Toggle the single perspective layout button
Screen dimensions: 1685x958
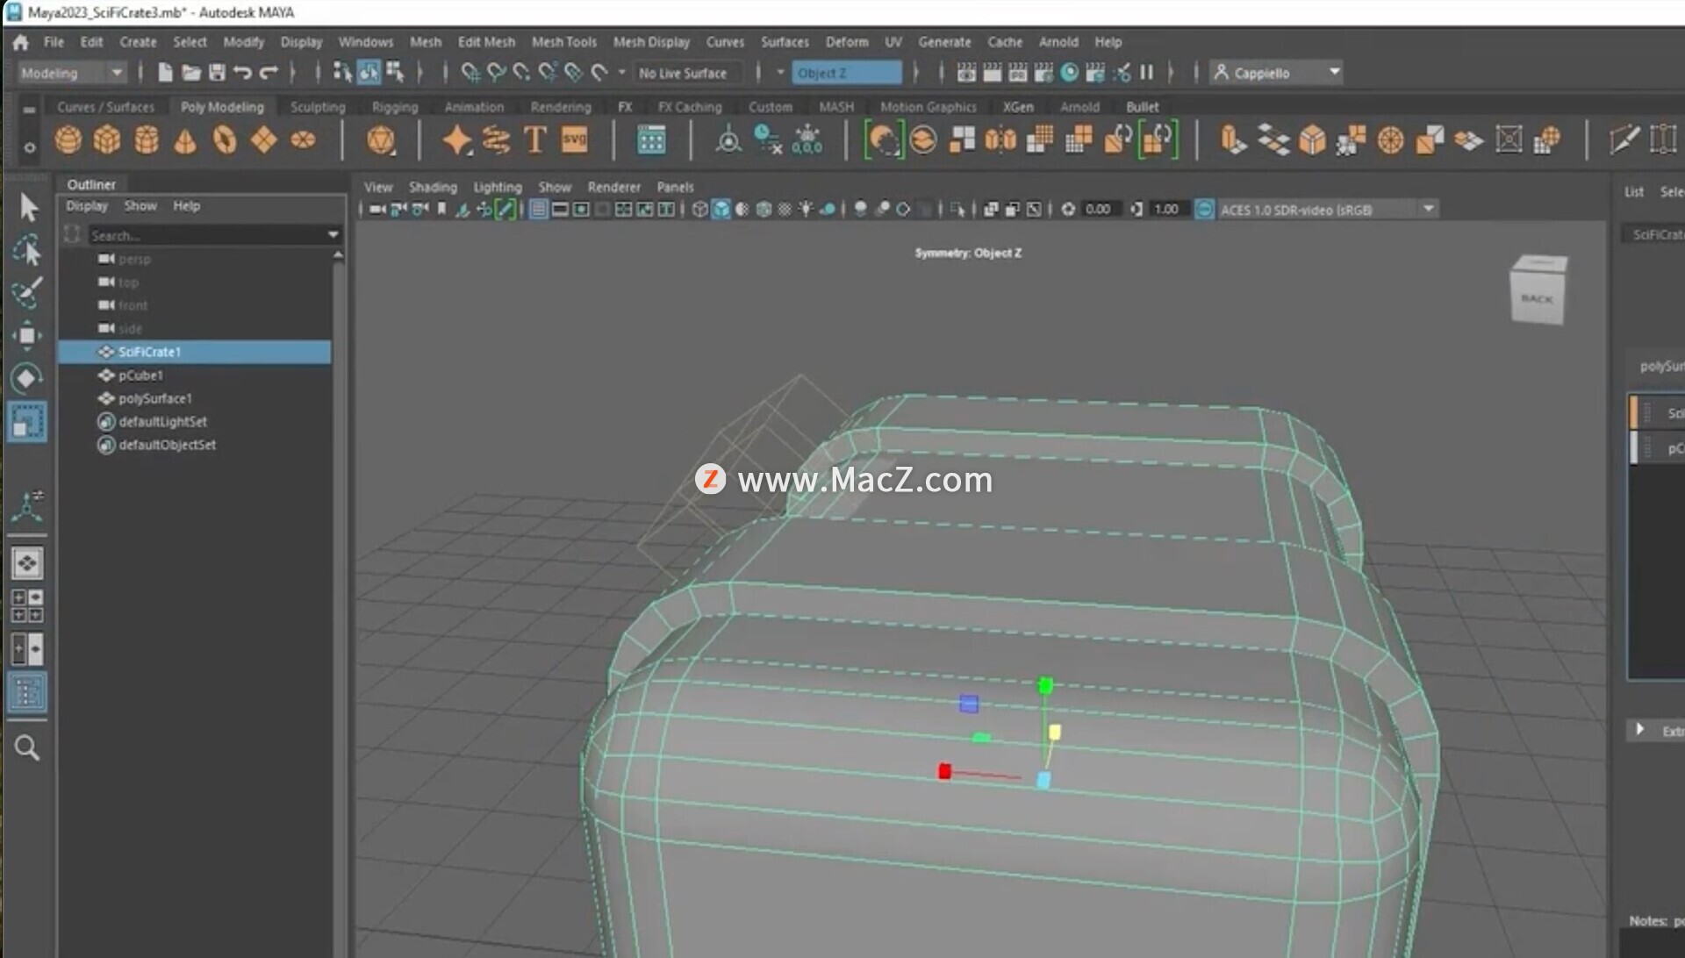[27, 563]
